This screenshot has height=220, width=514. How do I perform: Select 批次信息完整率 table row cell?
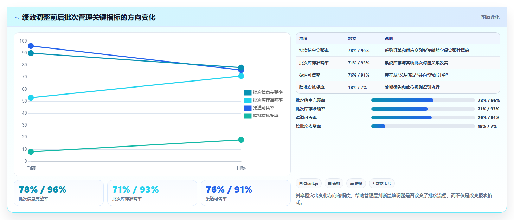(x=314, y=51)
